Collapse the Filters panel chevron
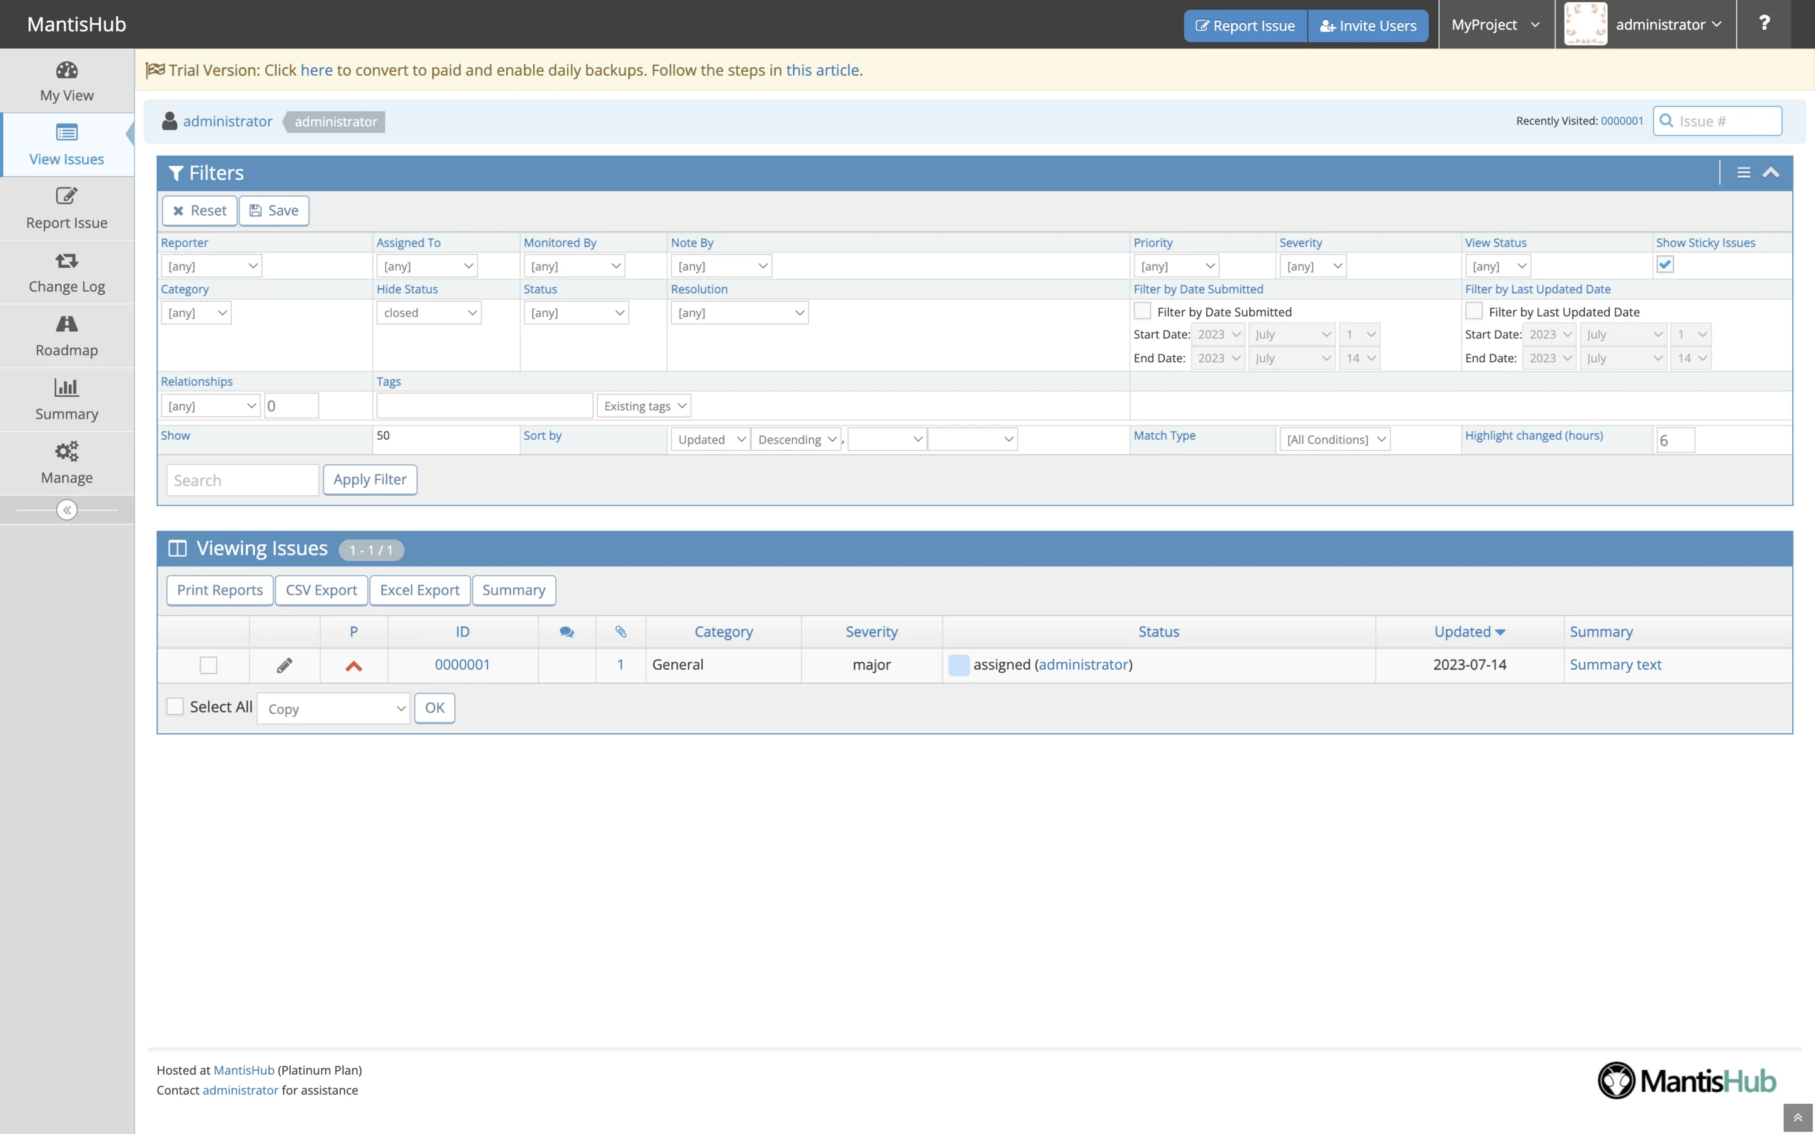Image resolution: width=1815 pixels, height=1134 pixels. click(x=1771, y=173)
